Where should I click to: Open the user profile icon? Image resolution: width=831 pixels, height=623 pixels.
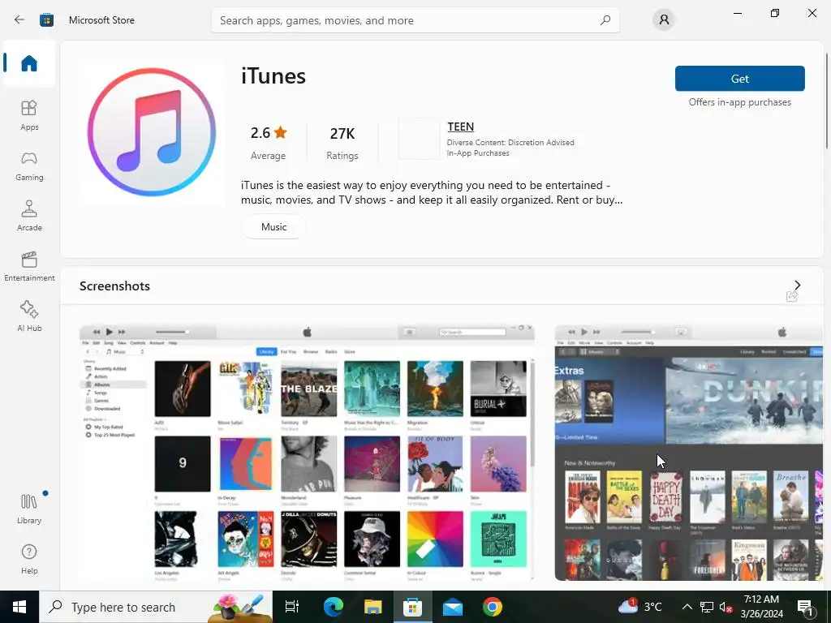[x=664, y=20]
